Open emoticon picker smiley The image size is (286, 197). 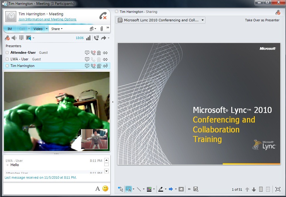105,188
